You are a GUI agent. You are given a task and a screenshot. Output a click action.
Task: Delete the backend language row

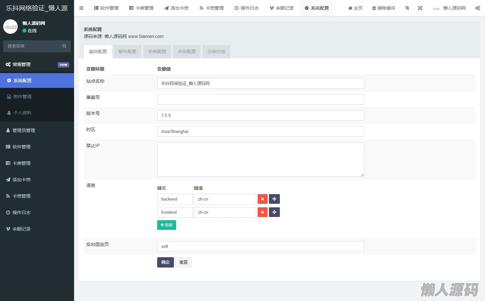point(262,199)
